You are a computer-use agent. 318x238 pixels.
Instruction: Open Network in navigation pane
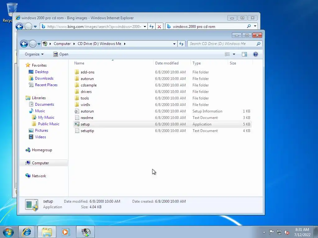pos(39,176)
